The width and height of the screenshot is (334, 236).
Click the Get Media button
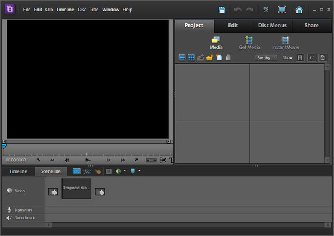[x=249, y=43]
